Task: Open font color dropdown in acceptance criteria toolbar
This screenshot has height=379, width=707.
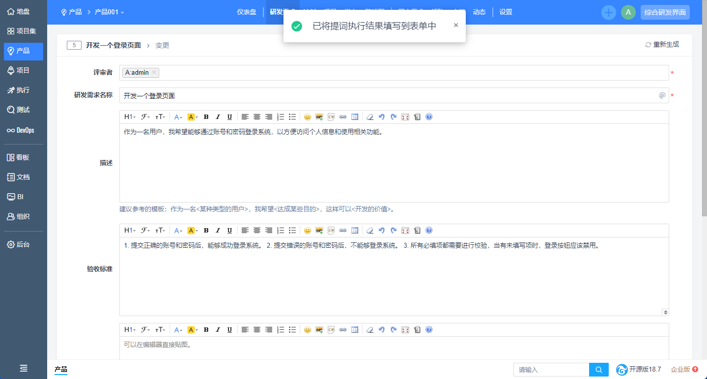Action: click(178, 231)
